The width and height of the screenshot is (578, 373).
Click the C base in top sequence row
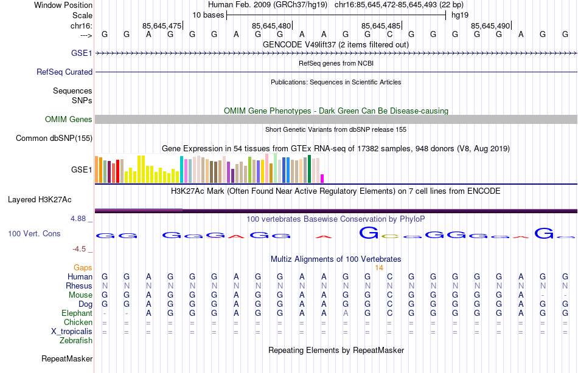click(389, 35)
